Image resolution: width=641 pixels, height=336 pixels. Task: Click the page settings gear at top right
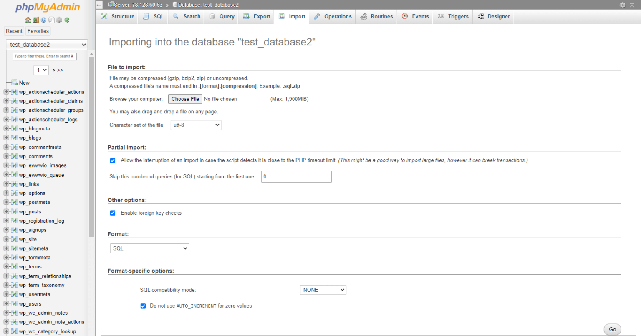tap(622, 5)
